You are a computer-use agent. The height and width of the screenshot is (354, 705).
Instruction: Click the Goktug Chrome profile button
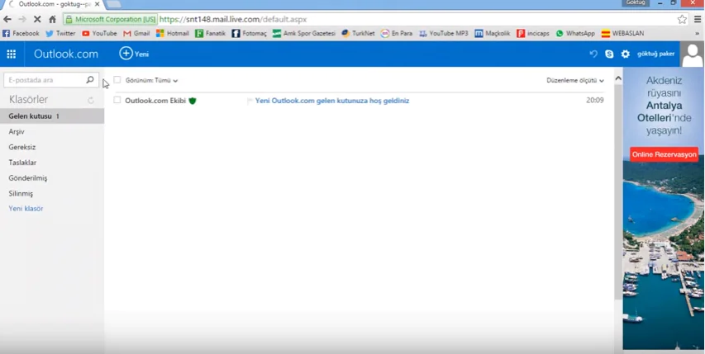tap(636, 2)
